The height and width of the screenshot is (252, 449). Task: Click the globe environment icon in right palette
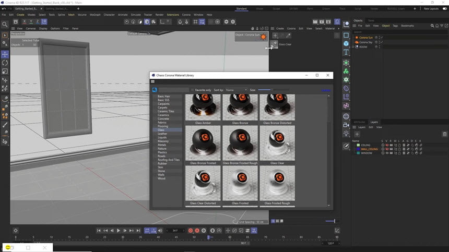click(346, 116)
